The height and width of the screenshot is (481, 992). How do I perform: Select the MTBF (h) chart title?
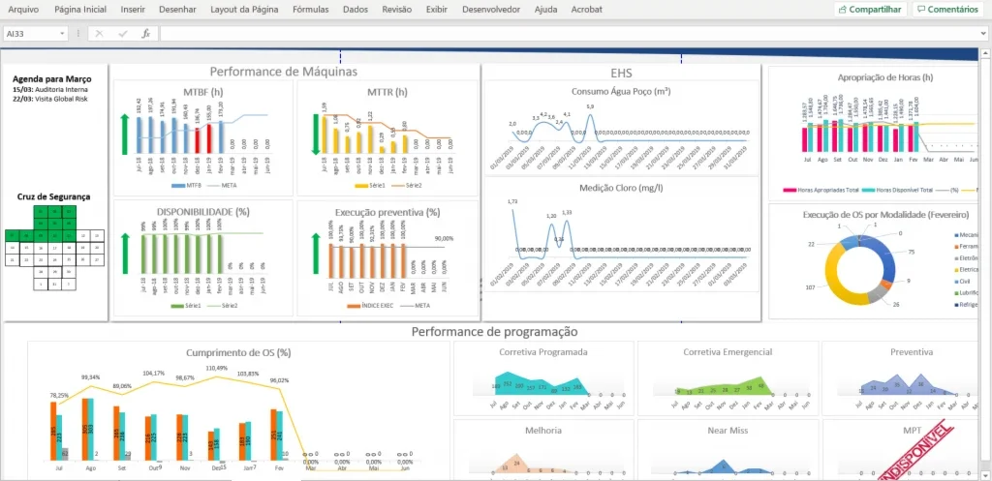(201, 92)
